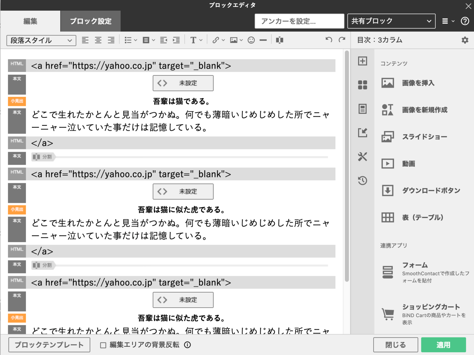
Task: Insert emoji smiley icon
Action: click(x=251, y=40)
